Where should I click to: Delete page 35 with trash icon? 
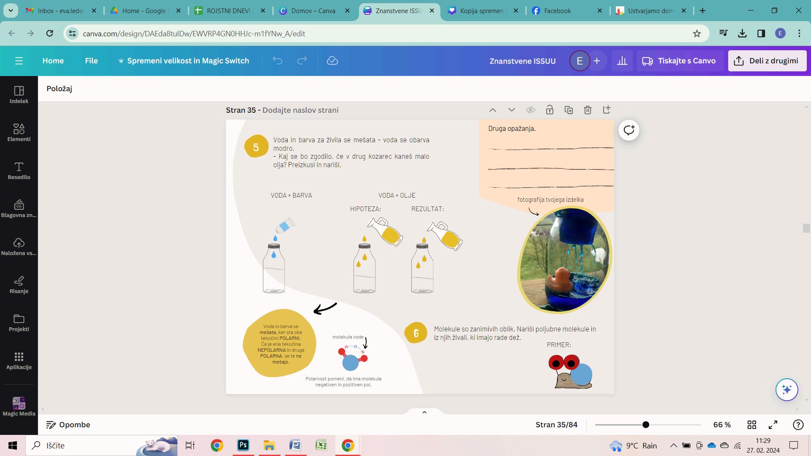[x=588, y=110]
